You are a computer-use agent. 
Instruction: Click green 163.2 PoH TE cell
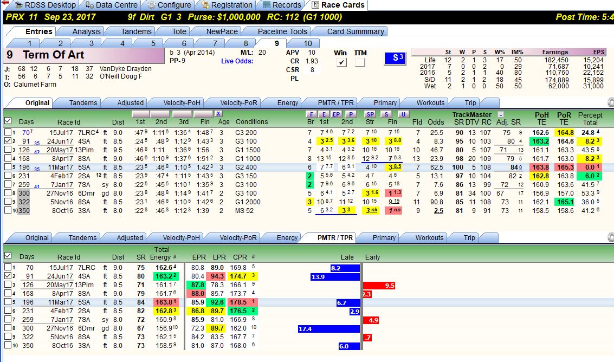540,141
